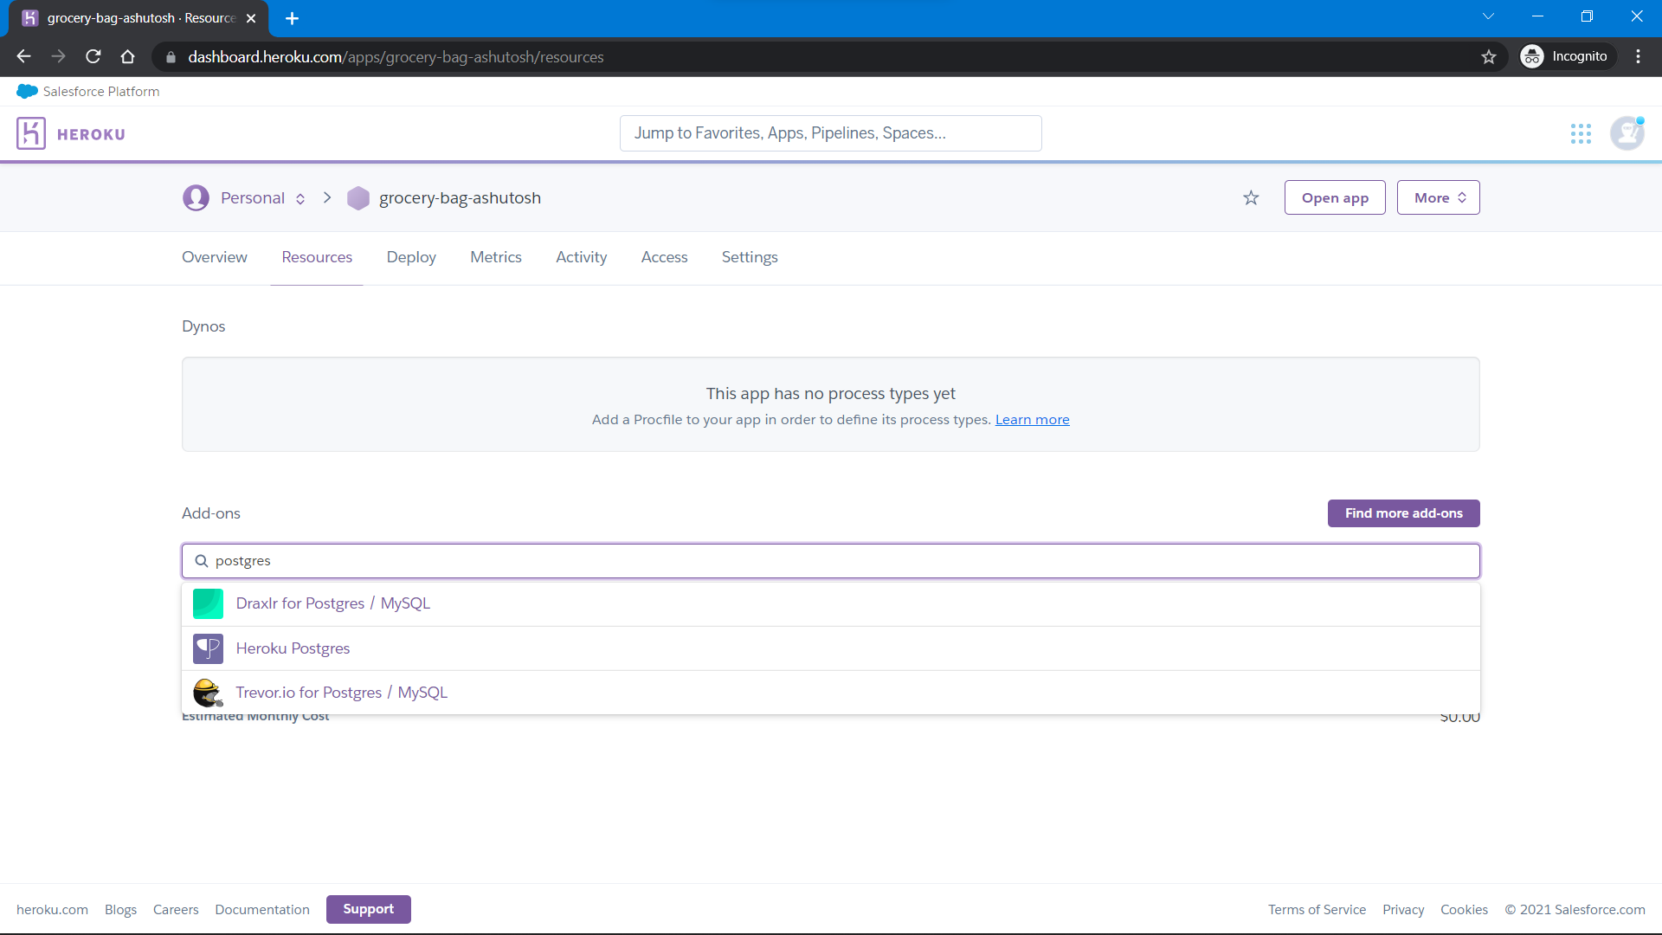Click the Draxlr add-on green icon
1662x935 pixels.
[208, 603]
